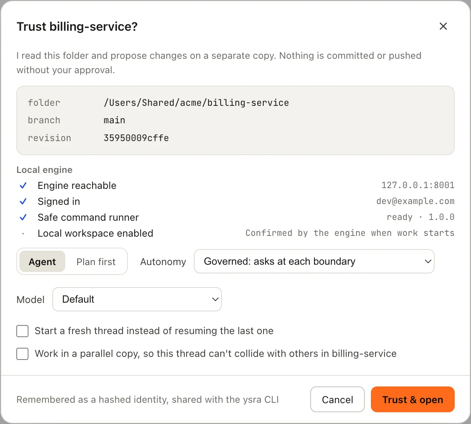Click the Autonomy dropdown chevron arrow

click(428, 261)
